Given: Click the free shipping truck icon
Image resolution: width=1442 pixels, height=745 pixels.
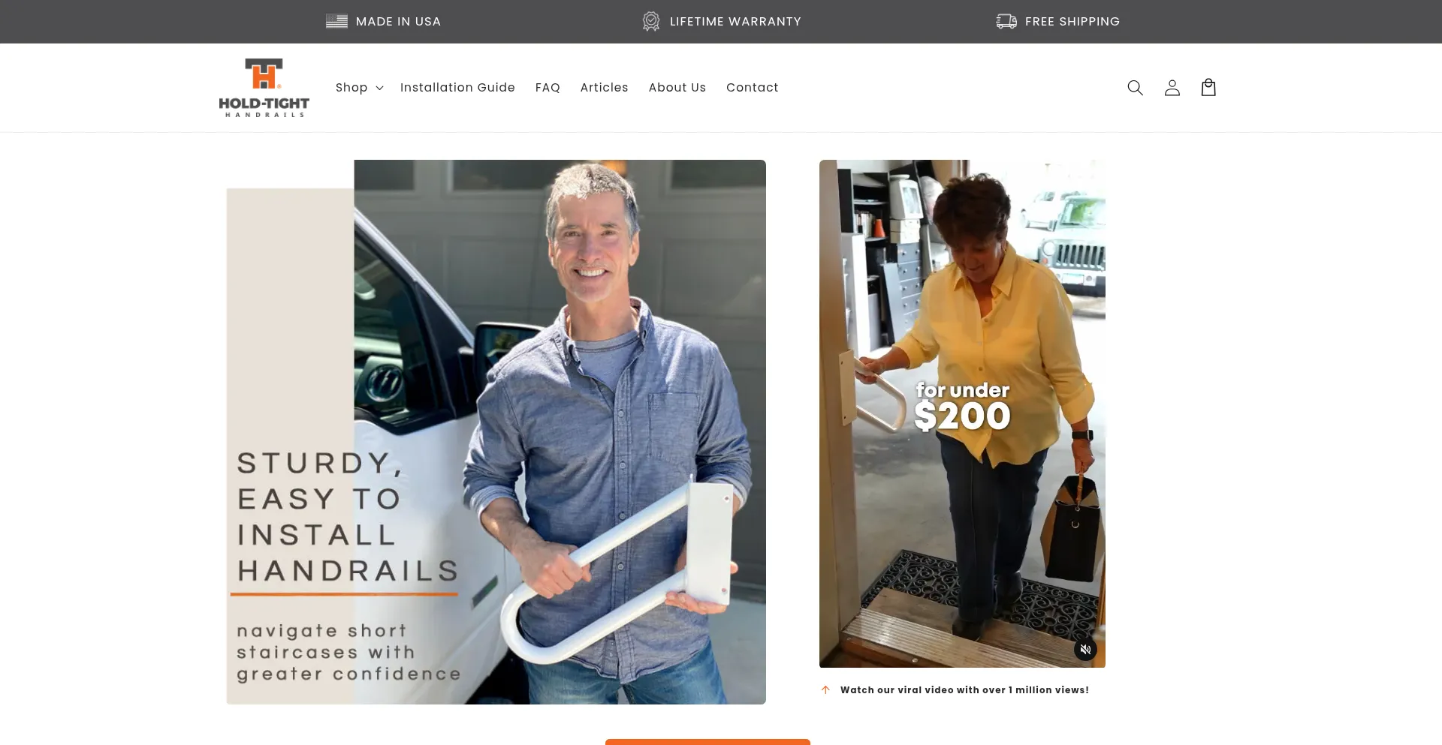Looking at the screenshot, I should click(x=1006, y=21).
